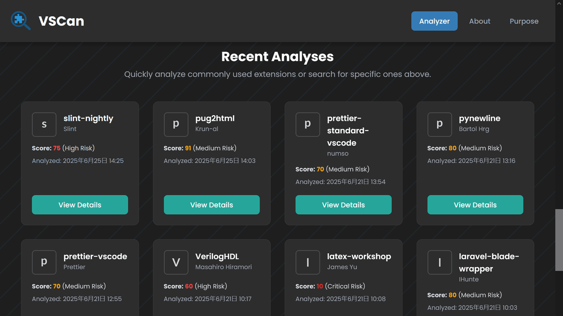This screenshot has width=563, height=316.
Task: View Details for prettier-standard-vscode
Action: tap(343, 205)
